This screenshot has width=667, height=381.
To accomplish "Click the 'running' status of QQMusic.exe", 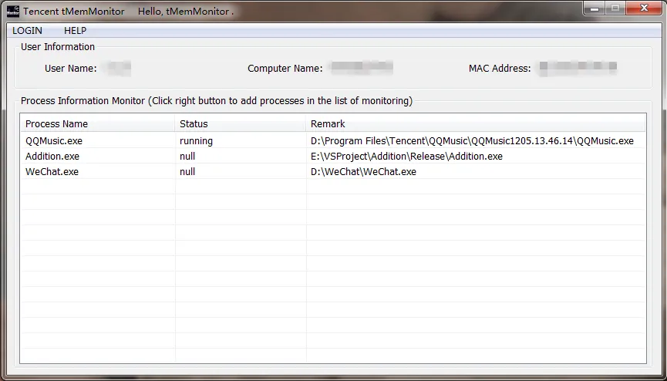I will pyautogui.click(x=196, y=141).
